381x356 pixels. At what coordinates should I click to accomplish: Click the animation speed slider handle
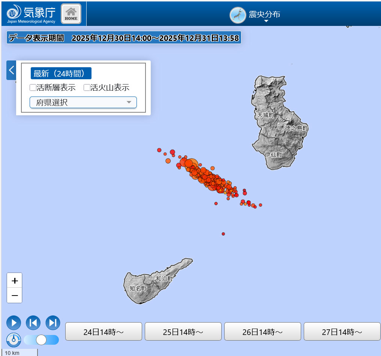coord(41,340)
